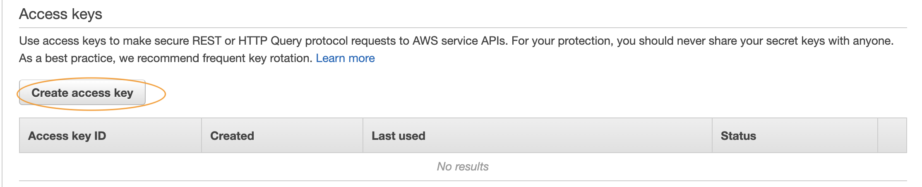Click the word key in Create access key
The width and height of the screenshot is (922, 187).
124,93
